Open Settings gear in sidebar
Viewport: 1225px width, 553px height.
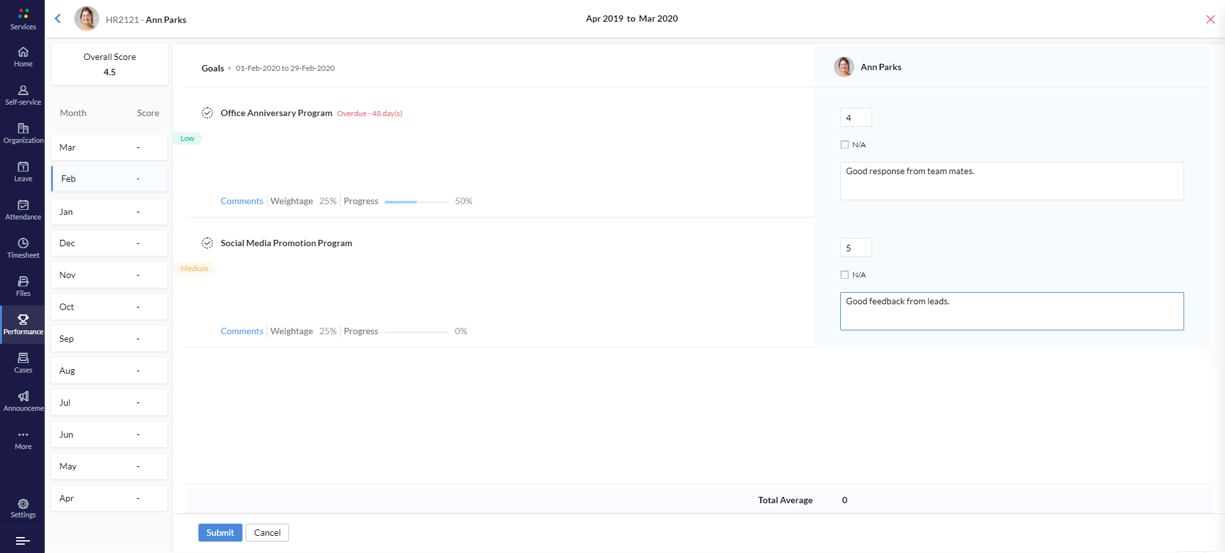point(23,508)
